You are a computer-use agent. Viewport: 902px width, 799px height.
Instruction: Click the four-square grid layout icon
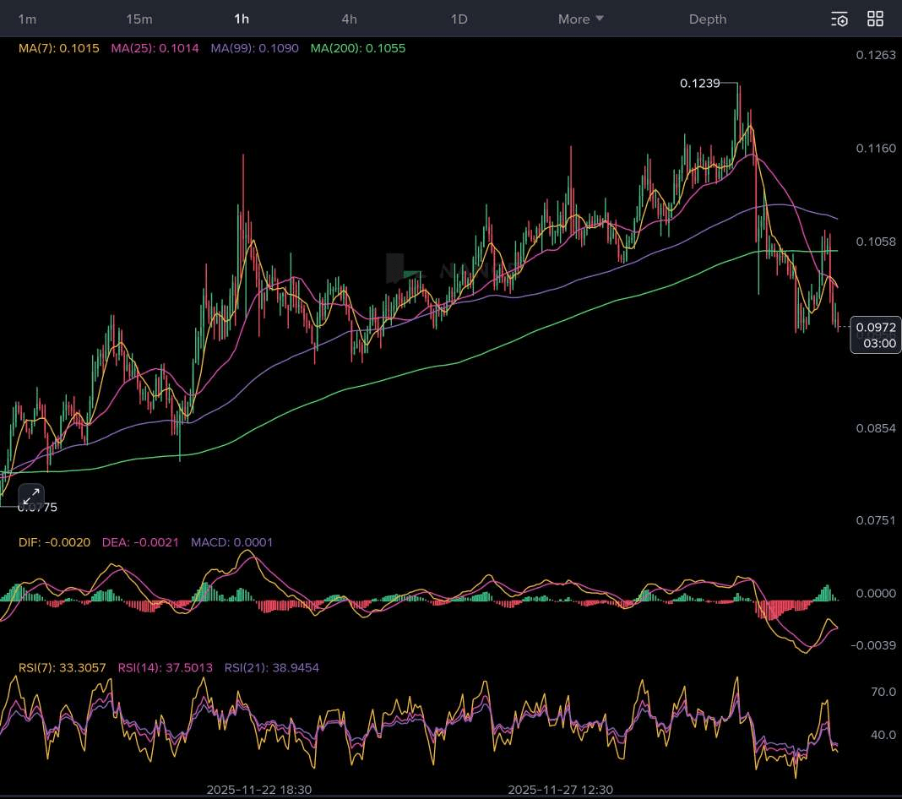(876, 19)
